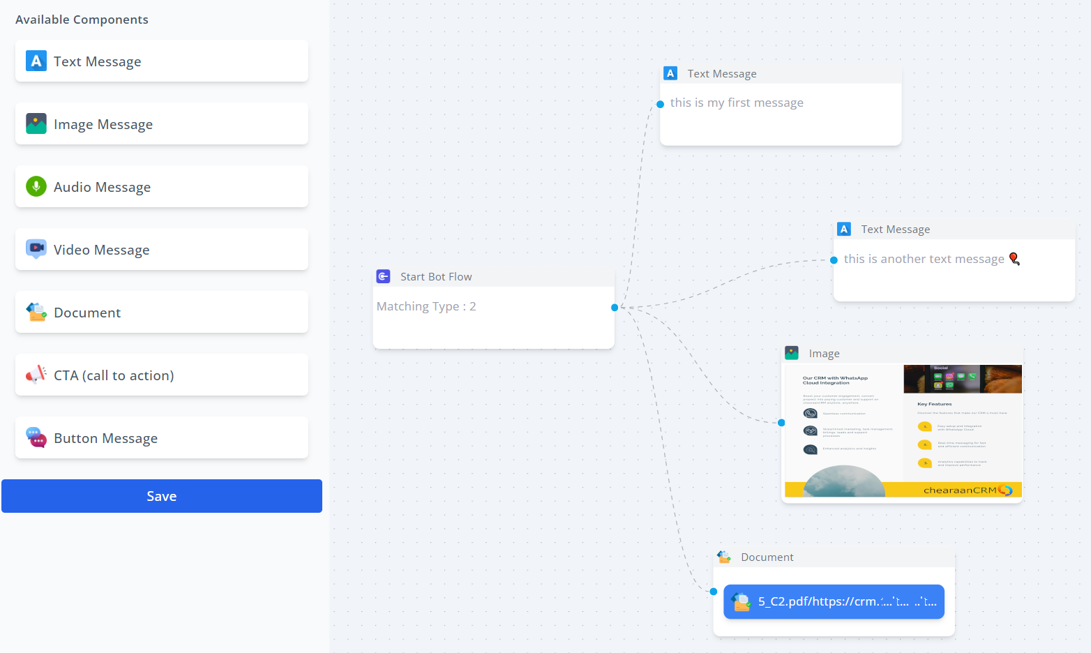Click the 'this is another text message' field
This screenshot has height=653, width=1091.
pos(924,260)
